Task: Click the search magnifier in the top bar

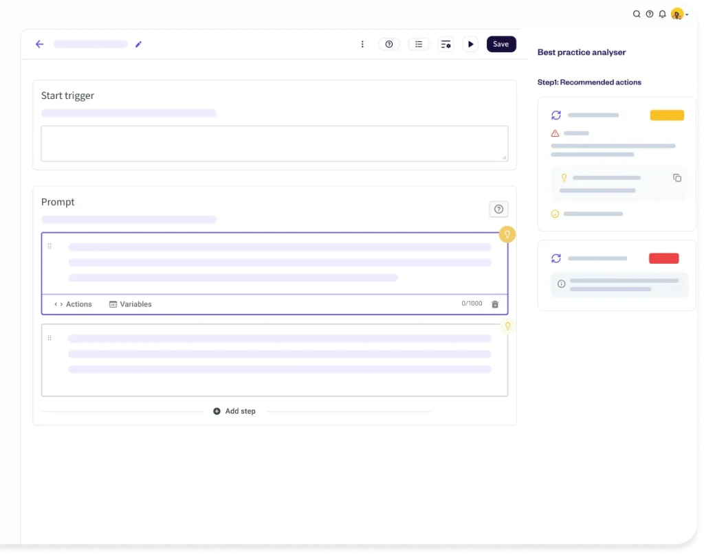Action: click(637, 14)
